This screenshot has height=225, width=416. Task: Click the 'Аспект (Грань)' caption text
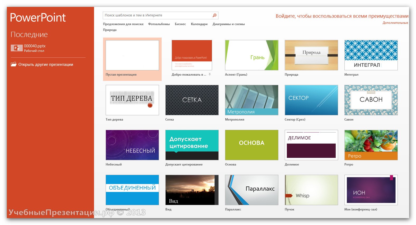(236, 75)
